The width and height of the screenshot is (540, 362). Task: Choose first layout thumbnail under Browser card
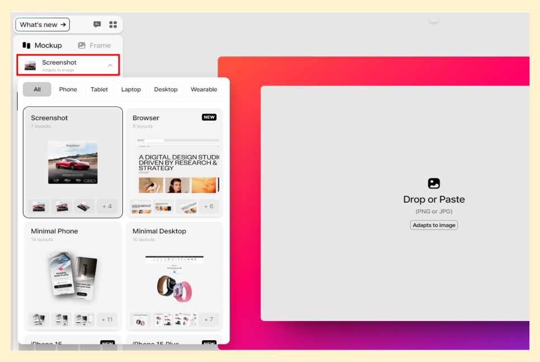pyautogui.click(x=141, y=206)
